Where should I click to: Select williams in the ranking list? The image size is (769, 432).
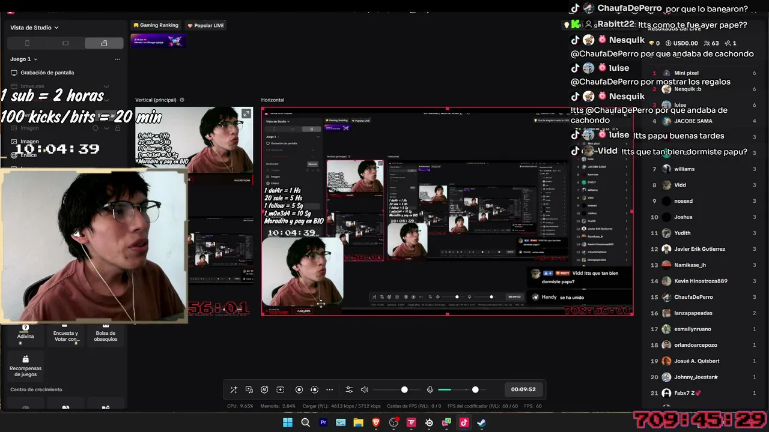pos(704,169)
